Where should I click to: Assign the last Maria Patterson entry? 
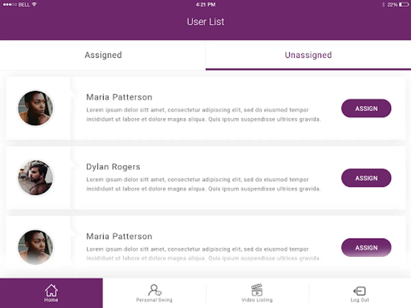click(x=366, y=247)
